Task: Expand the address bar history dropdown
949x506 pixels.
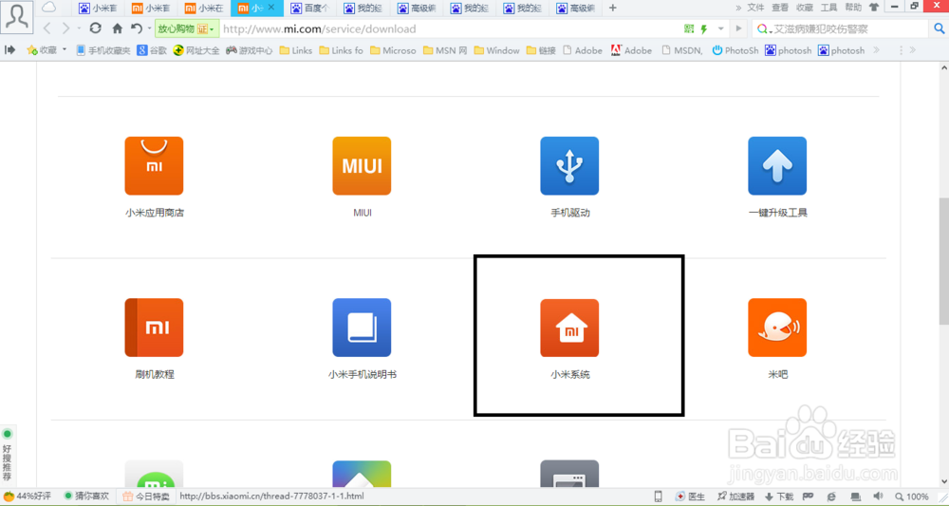Action: click(x=721, y=28)
